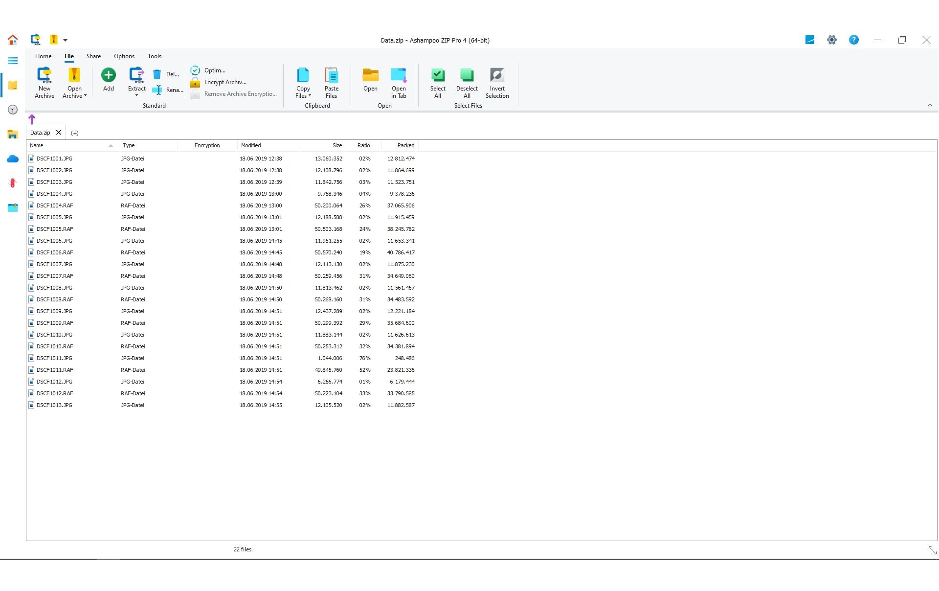Click Open in Tab icon

(399, 75)
